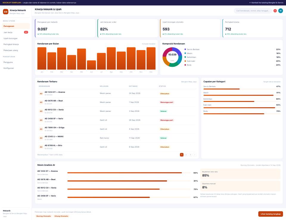The image size is (286, 220).
Task: Go to page 3 of Kendaraan Terbaru
Action: point(190,155)
